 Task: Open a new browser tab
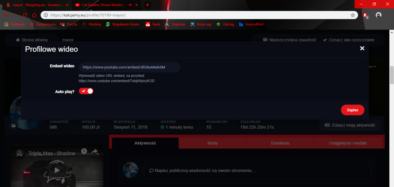147,5
